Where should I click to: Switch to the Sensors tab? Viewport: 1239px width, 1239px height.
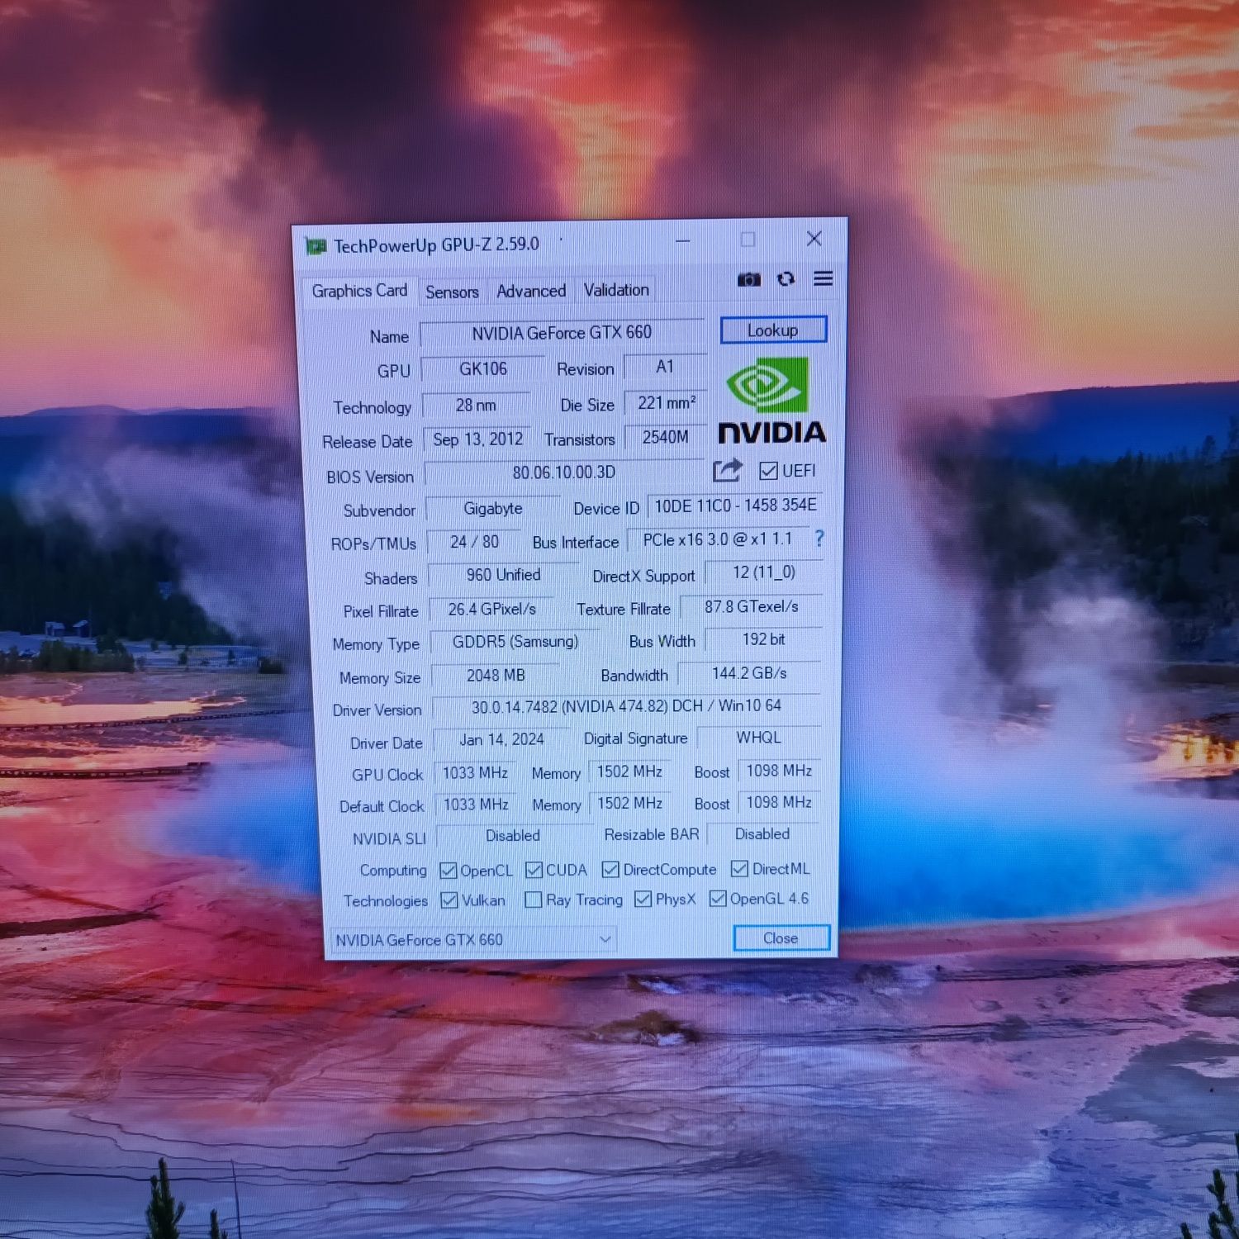click(x=452, y=292)
